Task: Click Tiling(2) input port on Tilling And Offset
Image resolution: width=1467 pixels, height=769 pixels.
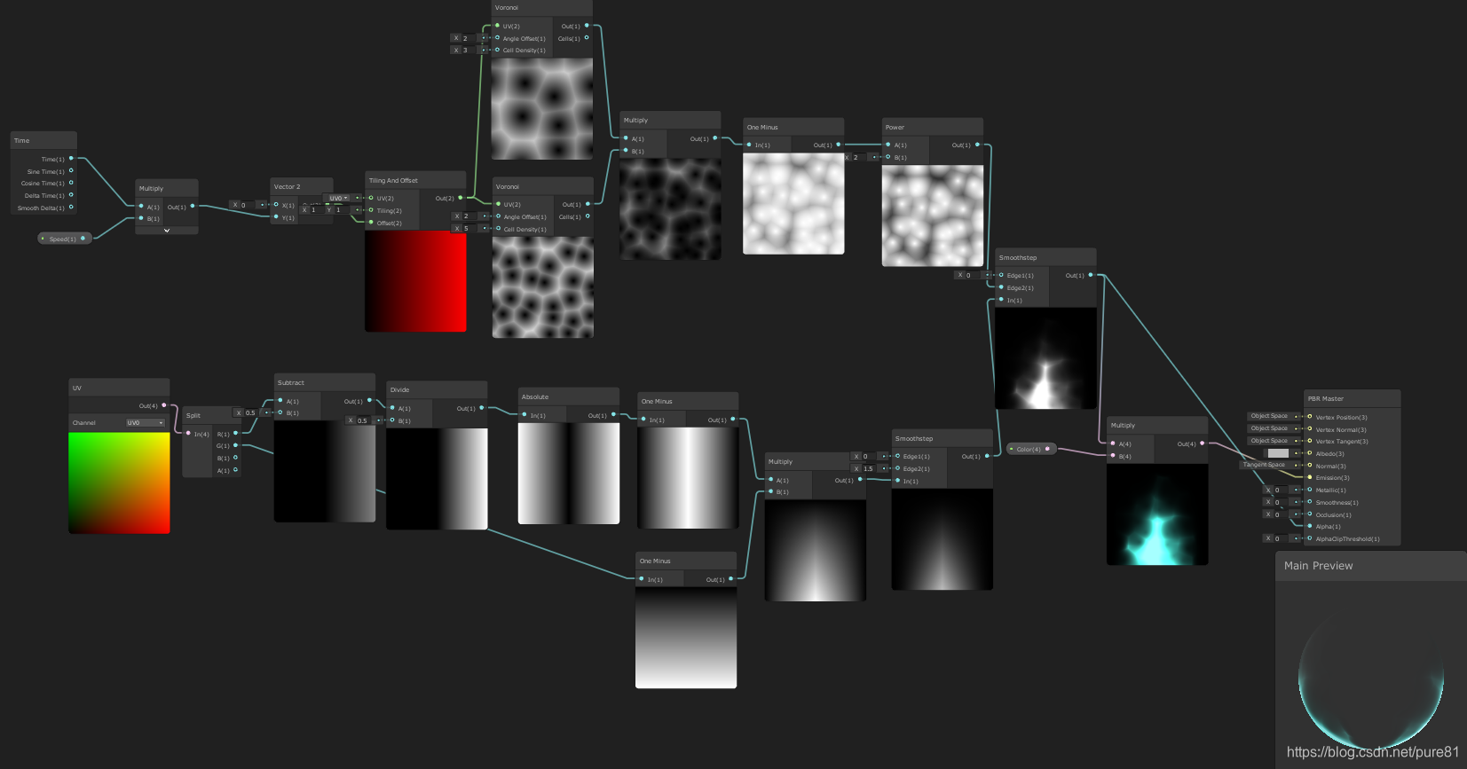Action: click(x=371, y=210)
